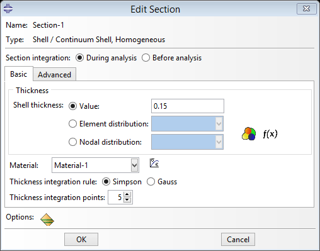
Task: Select During analysis section integration
Action: pos(80,58)
